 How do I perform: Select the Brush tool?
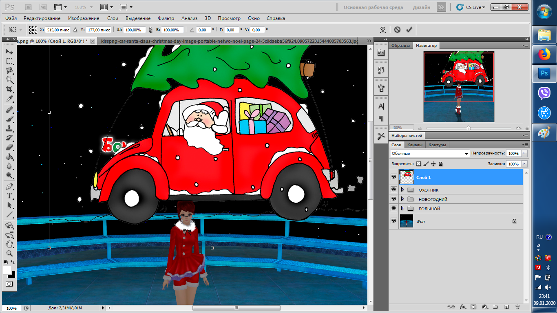tap(9, 119)
